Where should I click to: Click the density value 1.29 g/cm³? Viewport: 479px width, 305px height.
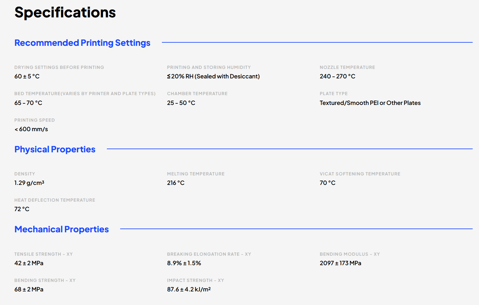point(29,183)
